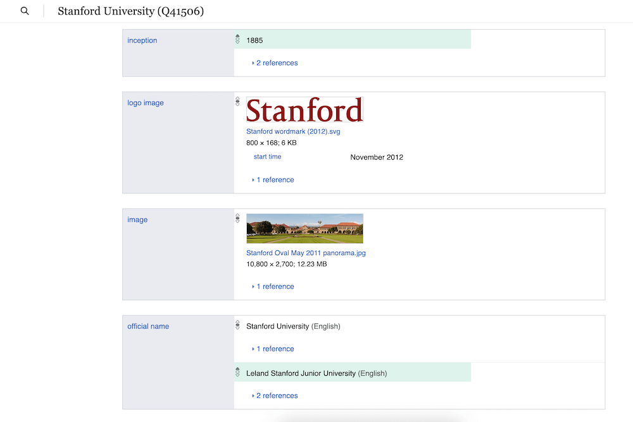Open the search magnifier icon

pyautogui.click(x=24, y=11)
